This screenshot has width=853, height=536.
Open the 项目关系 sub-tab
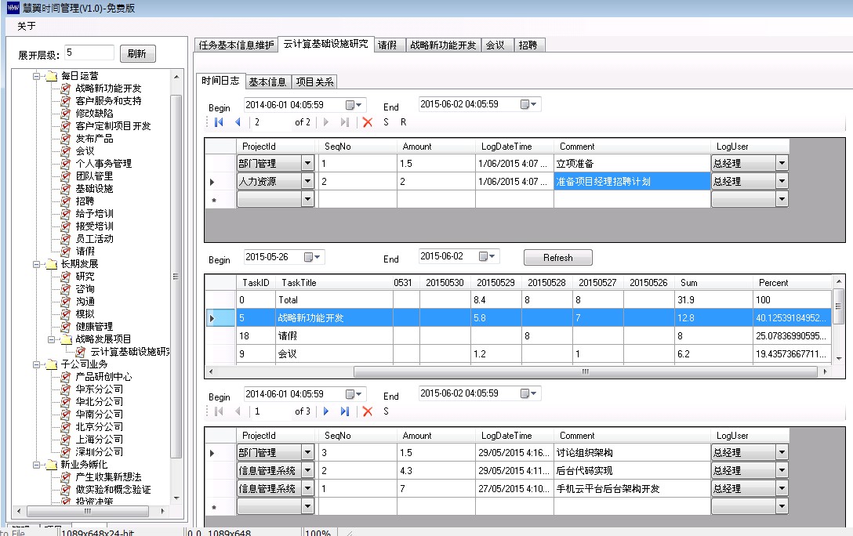click(314, 82)
